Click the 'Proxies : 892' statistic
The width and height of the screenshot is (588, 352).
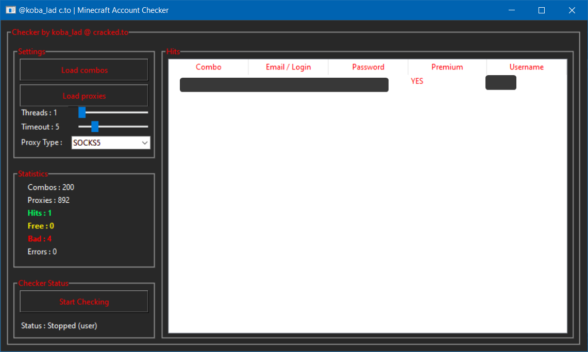click(x=48, y=200)
